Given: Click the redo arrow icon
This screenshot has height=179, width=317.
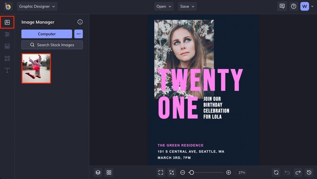Looking at the screenshot, I should pyautogui.click(x=298, y=172).
